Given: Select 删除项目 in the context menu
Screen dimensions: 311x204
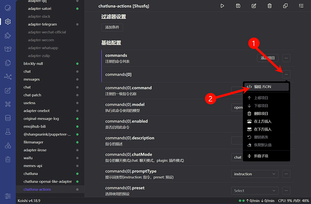Looking at the screenshot, I should tap(261, 113).
